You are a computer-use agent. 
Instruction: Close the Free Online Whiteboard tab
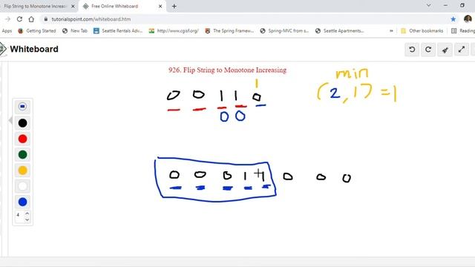point(160,6)
